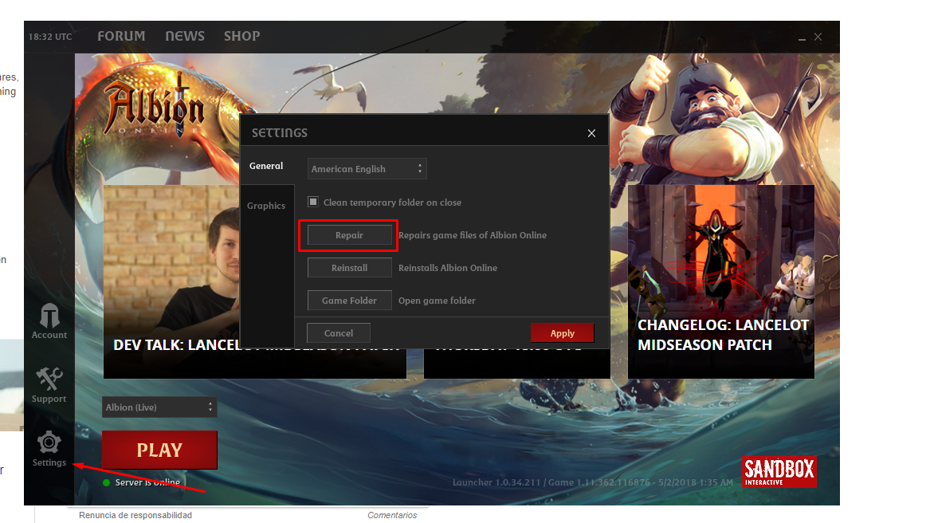Screen dimensions: 934x523
Task: Click 'Renuncia de responsabilidad' link in webpage
Action: pos(135,515)
